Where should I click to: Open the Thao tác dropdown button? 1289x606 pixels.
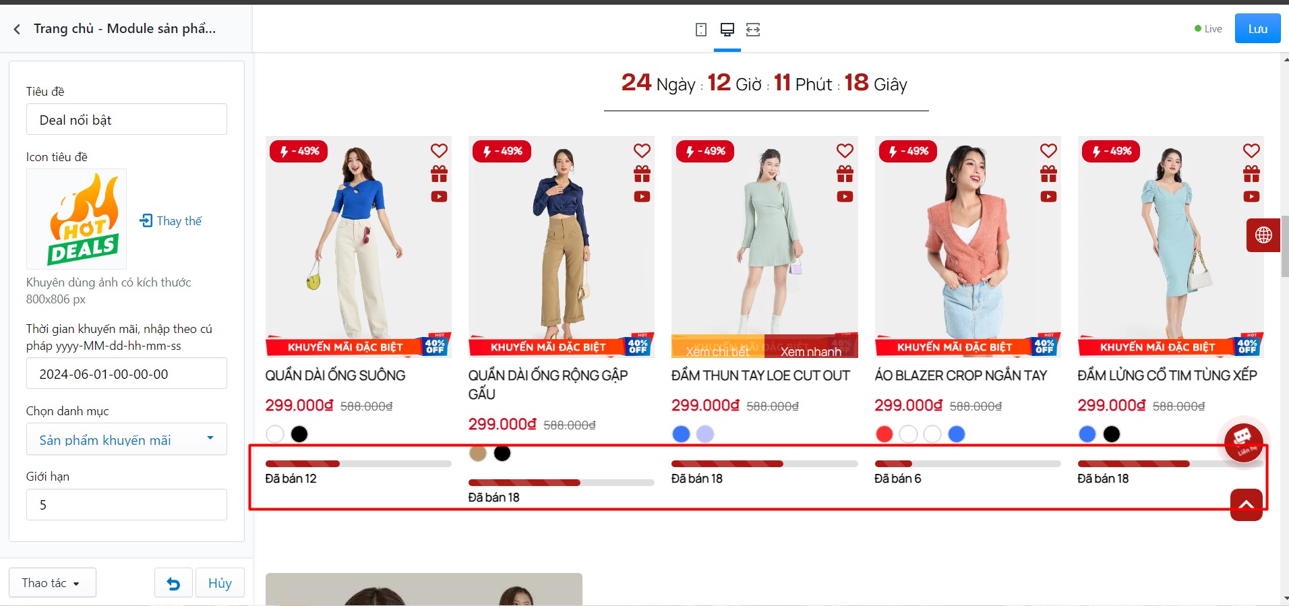tap(52, 583)
